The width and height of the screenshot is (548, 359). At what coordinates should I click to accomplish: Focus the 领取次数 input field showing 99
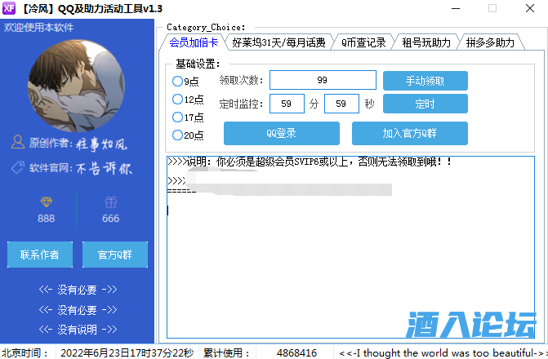(x=323, y=80)
